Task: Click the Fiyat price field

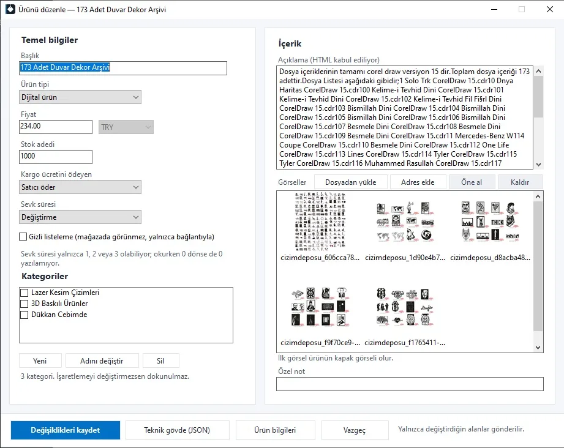Action: pyautogui.click(x=56, y=127)
